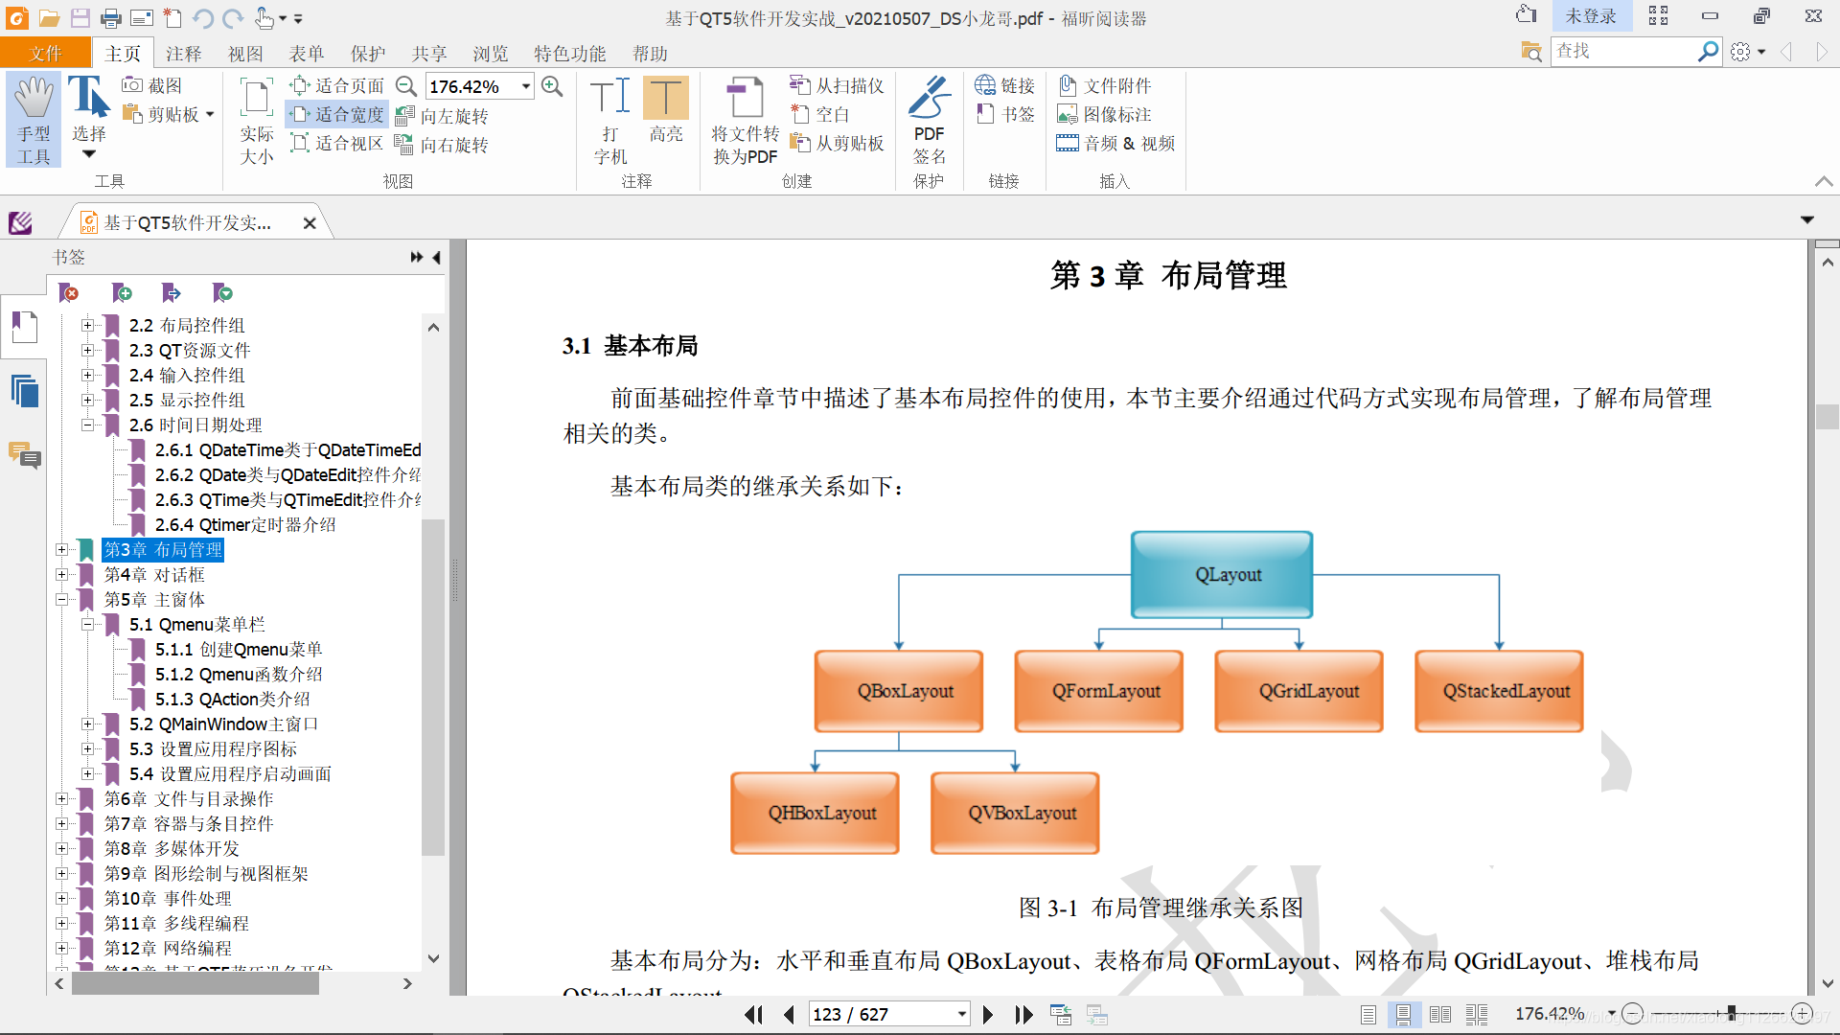
Task: Click the Typewriter (打字机) tool icon
Action: coord(610,98)
